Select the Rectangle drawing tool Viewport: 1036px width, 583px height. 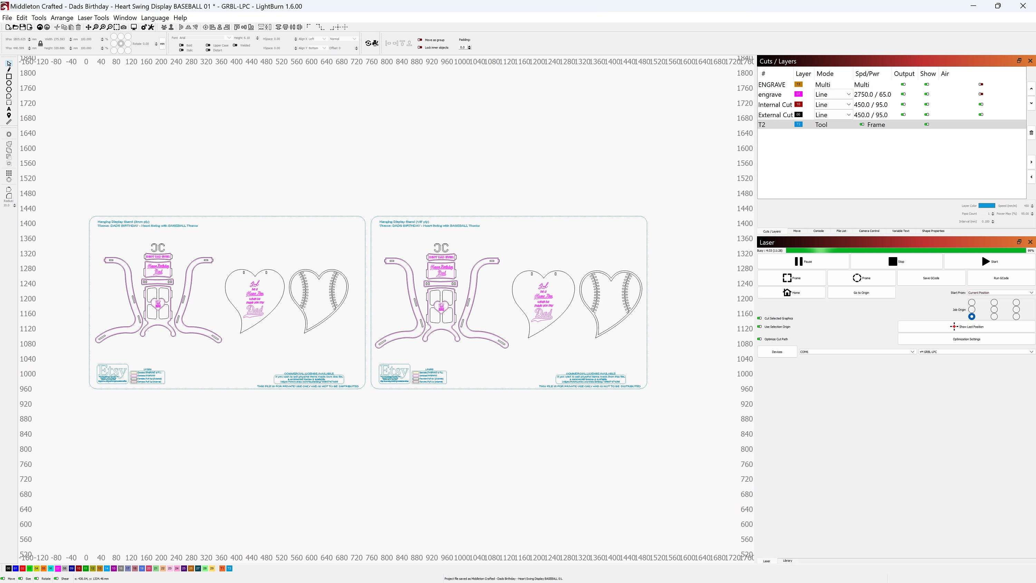pos(9,76)
